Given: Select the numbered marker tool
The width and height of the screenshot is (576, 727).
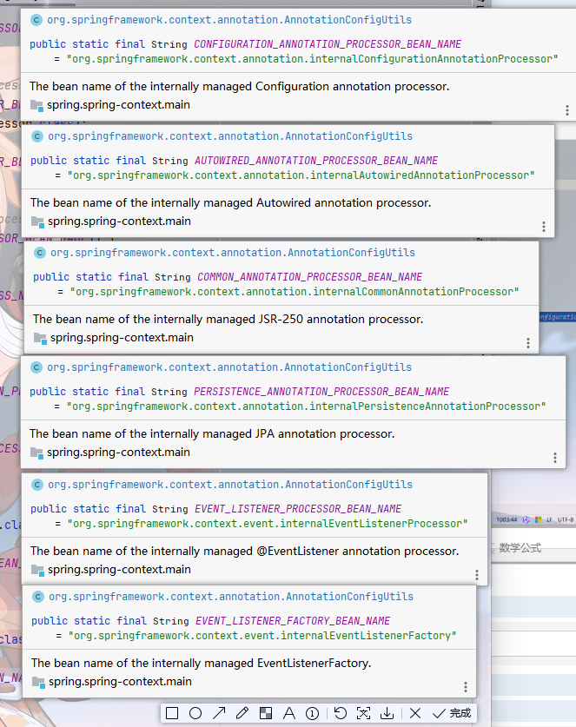Looking at the screenshot, I should point(313,713).
